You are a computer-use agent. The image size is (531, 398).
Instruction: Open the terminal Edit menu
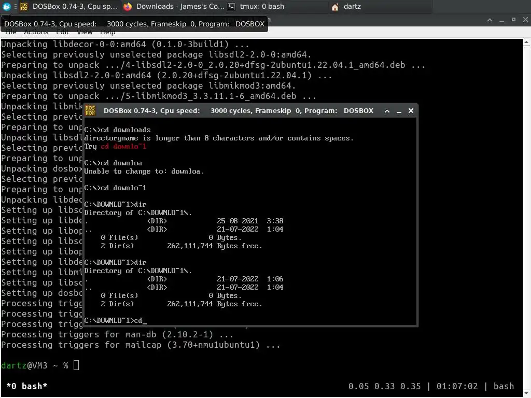tap(62, 32)
